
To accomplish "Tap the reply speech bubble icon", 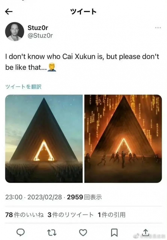I will (x=21, y=232).
